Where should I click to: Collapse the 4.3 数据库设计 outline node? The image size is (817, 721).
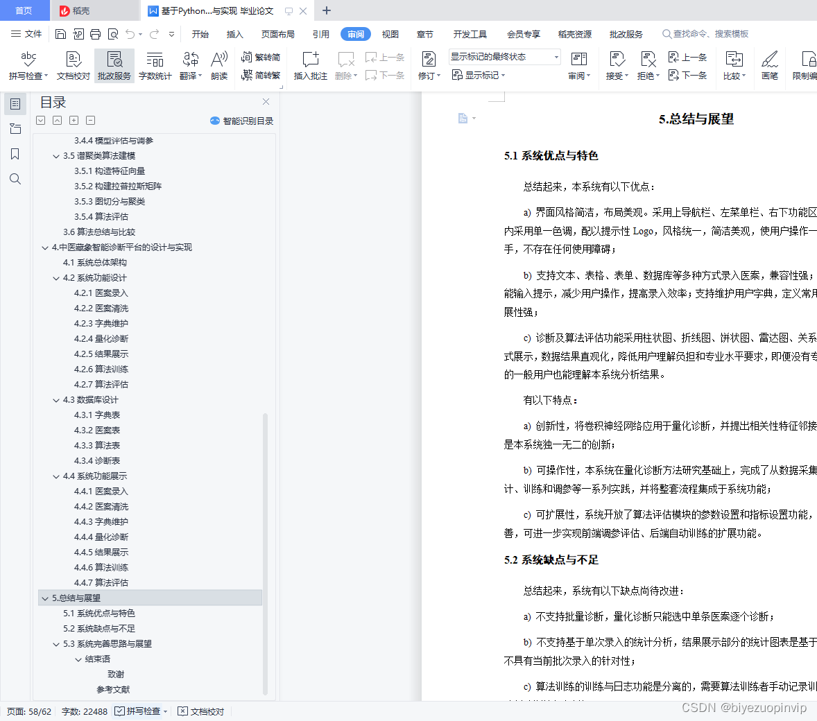pos(55,400)
